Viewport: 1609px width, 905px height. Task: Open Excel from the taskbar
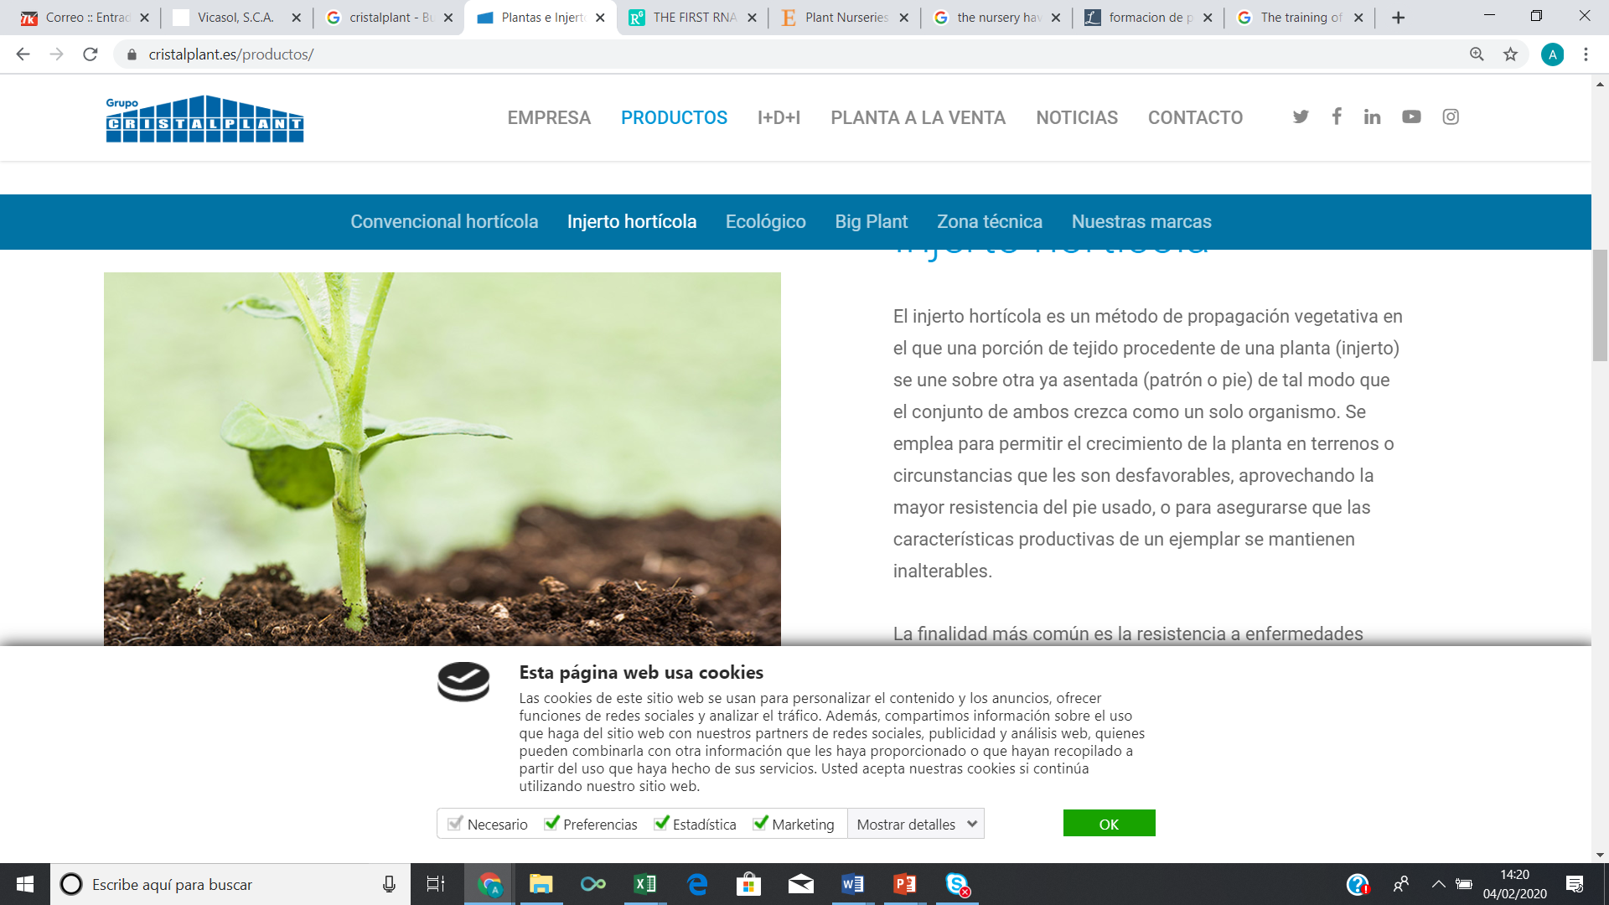coord(645,884)
